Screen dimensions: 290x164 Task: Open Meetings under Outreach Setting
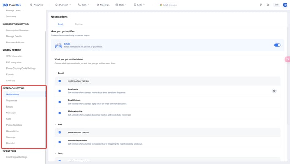[x=11, y=137]
